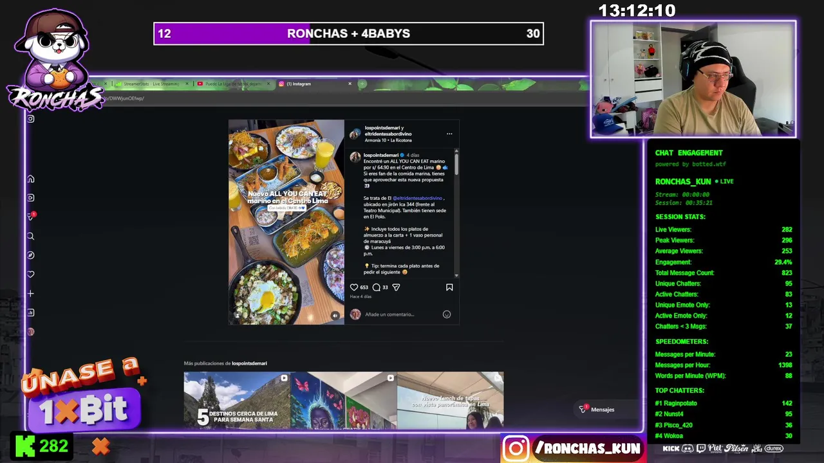Open Instagram search magnifier icon
824x463 pixels.
click(30, 236)
